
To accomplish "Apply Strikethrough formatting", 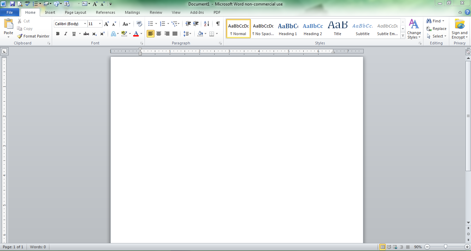I will tap(86, 34).
